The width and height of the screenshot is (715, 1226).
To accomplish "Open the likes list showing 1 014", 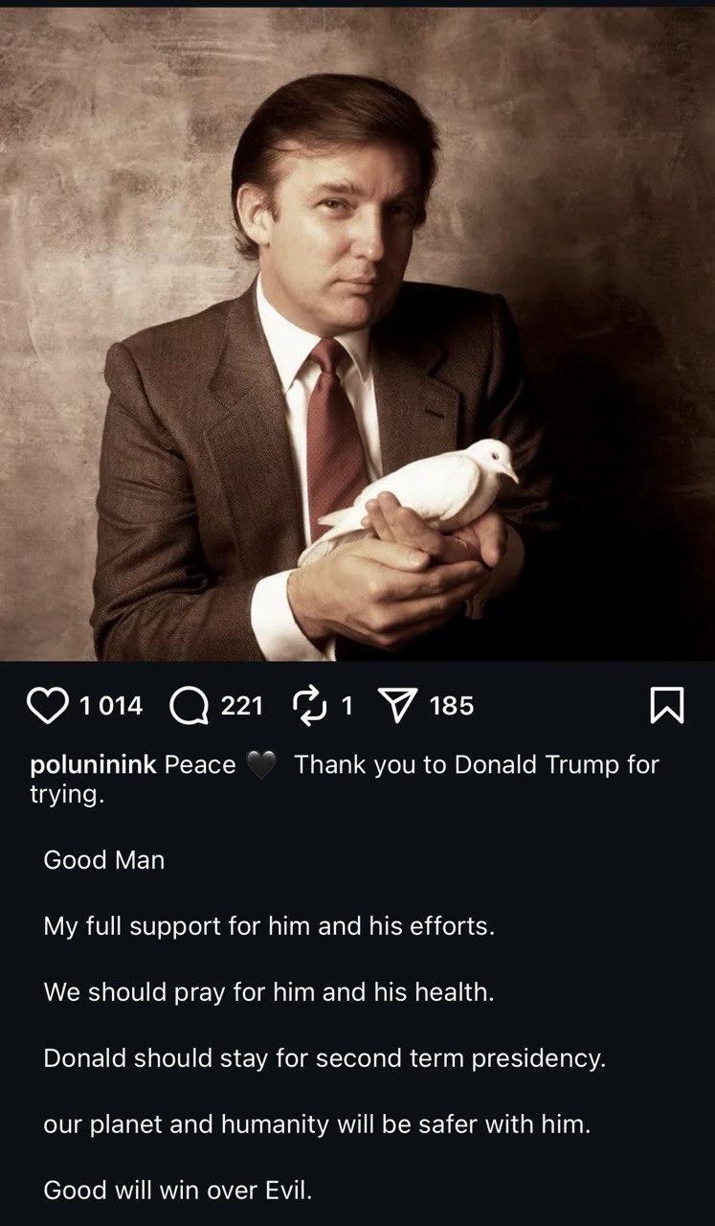I will click(x=111, y=706).
